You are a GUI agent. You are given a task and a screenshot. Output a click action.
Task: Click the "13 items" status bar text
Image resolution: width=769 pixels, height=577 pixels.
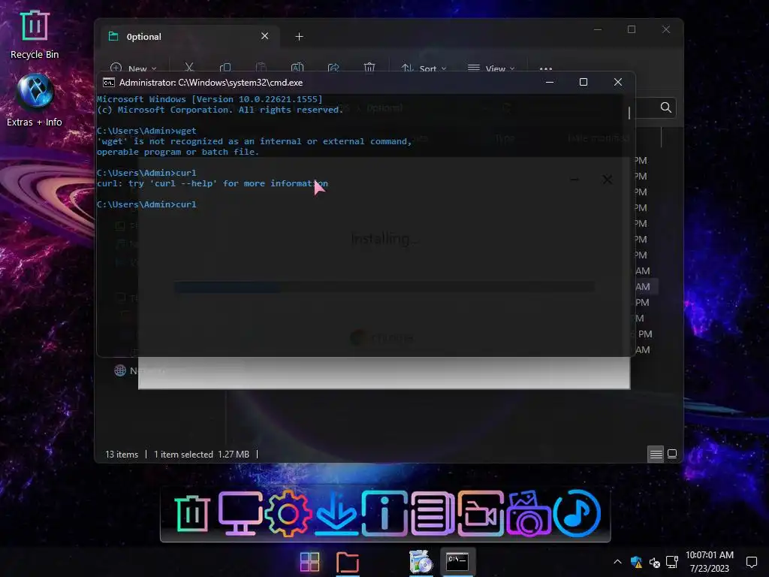[x=122, y=455]
